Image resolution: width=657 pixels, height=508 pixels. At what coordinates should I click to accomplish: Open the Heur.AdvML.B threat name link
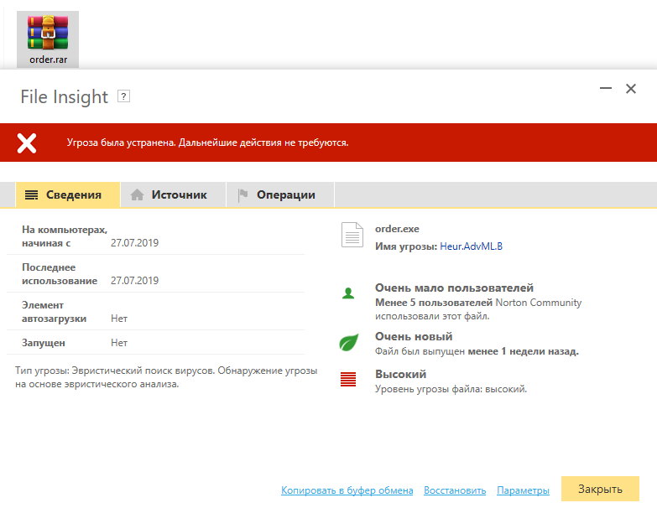point(471,246)
